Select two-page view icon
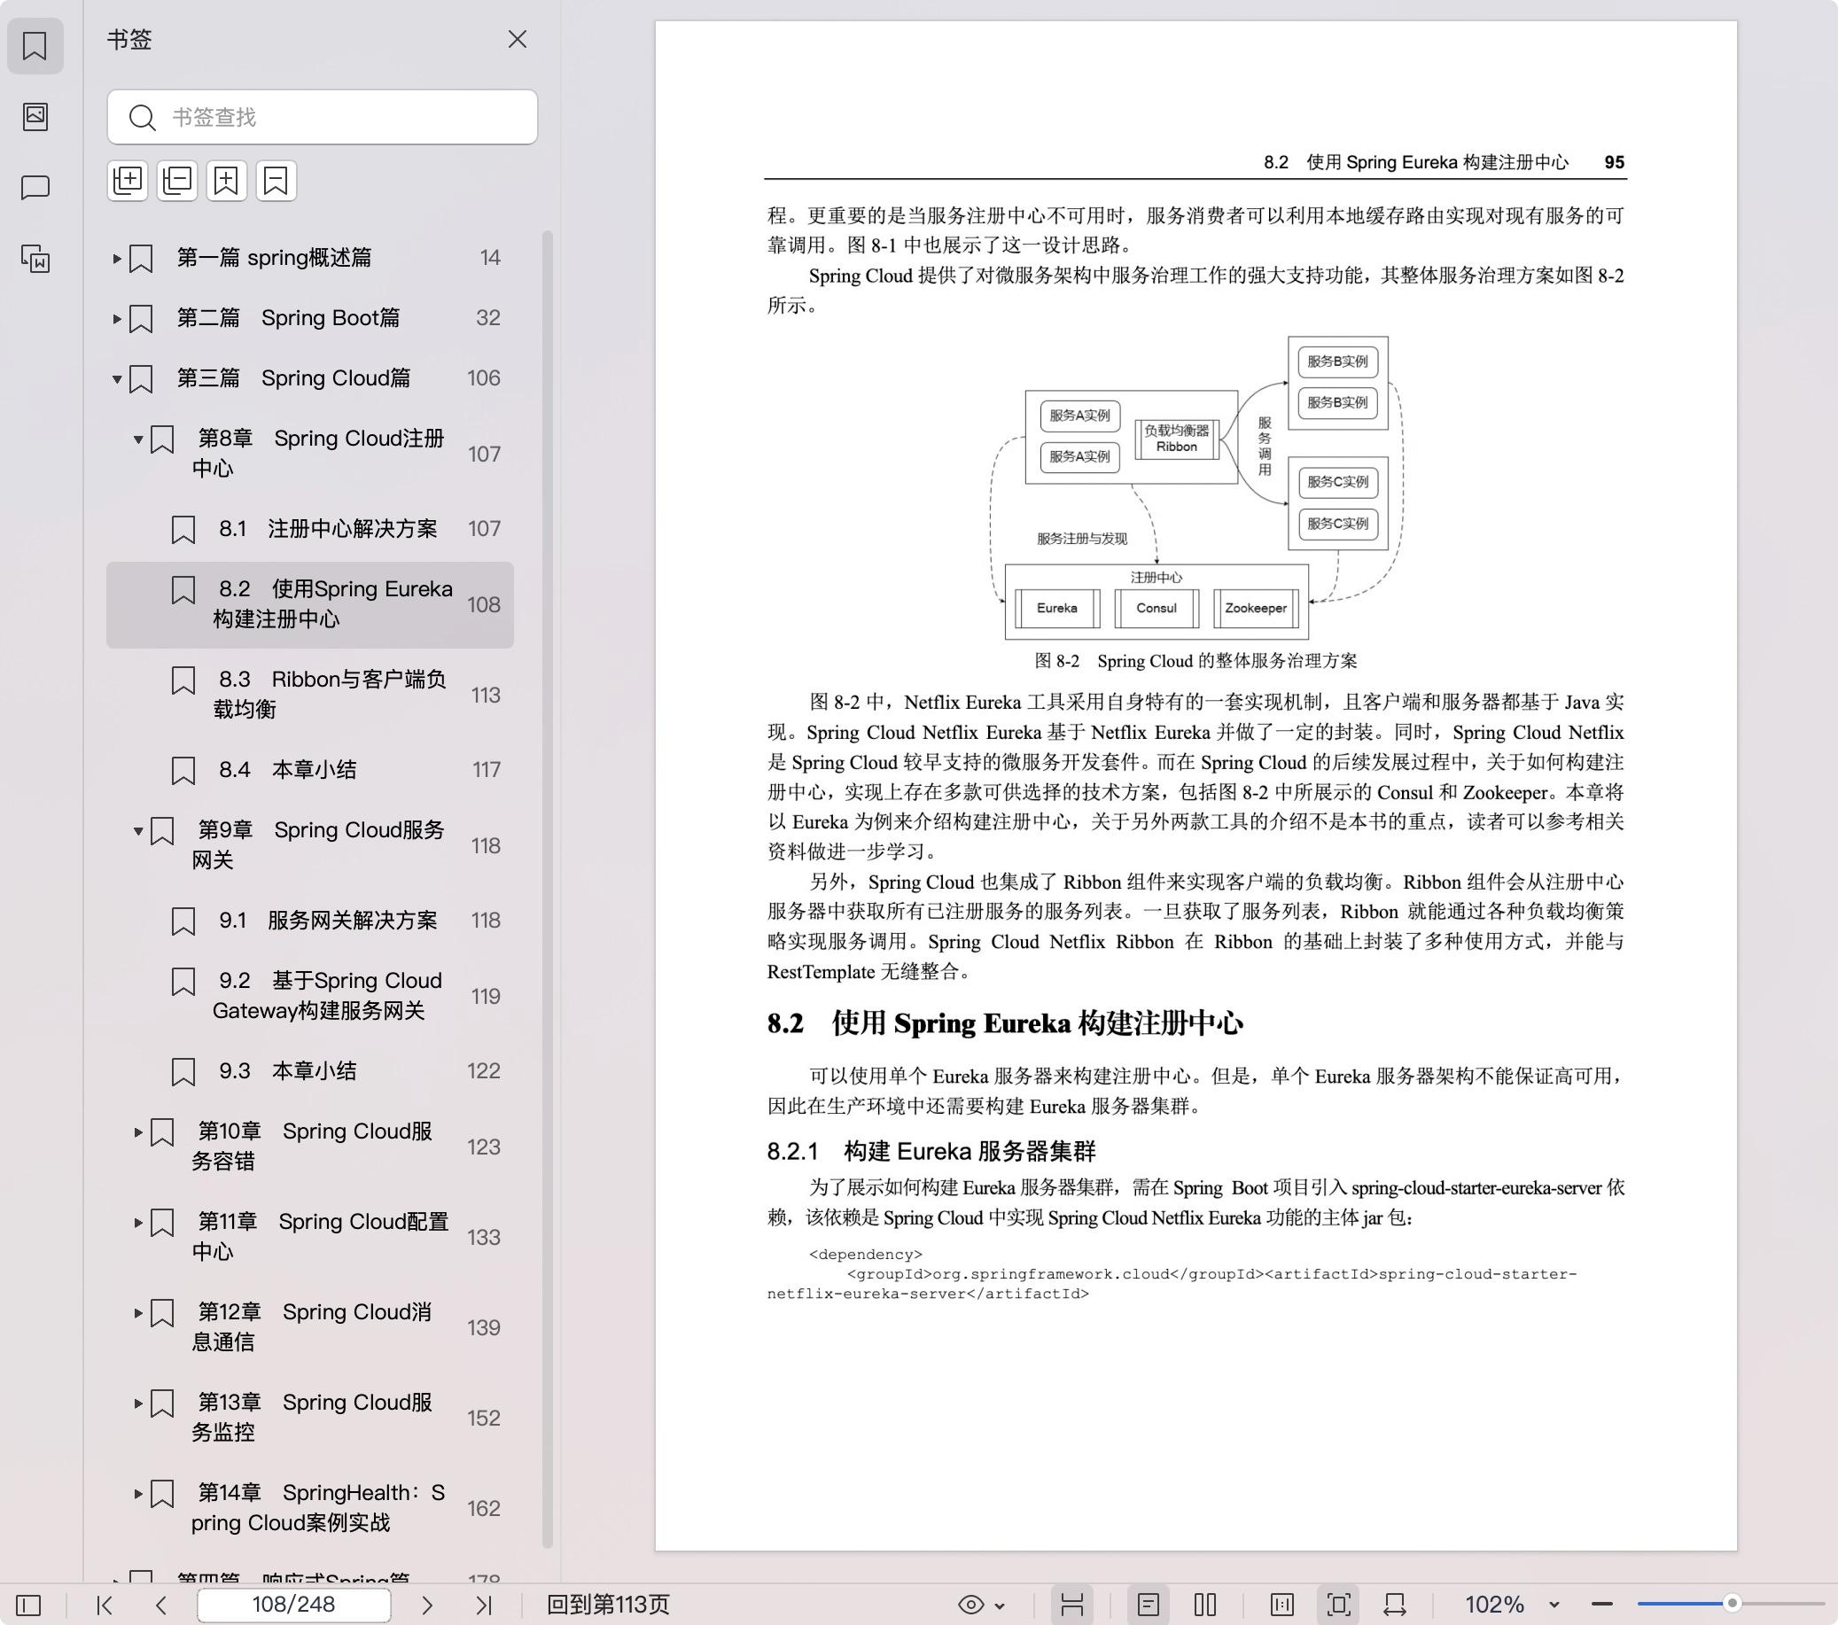The image size is (1838, 1625). coord(1205,1606)
